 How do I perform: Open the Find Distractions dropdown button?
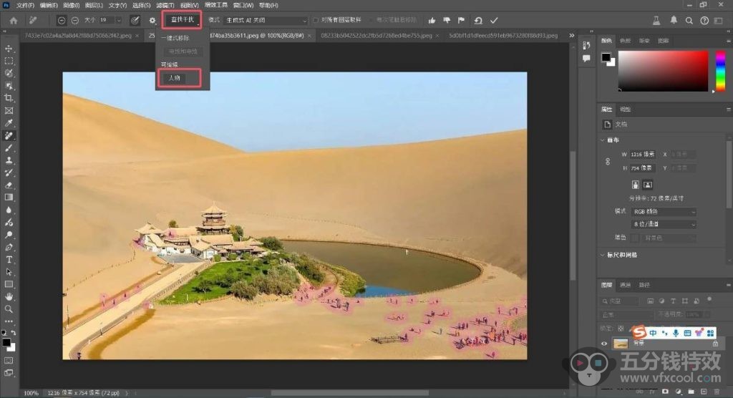coord(183,19)
